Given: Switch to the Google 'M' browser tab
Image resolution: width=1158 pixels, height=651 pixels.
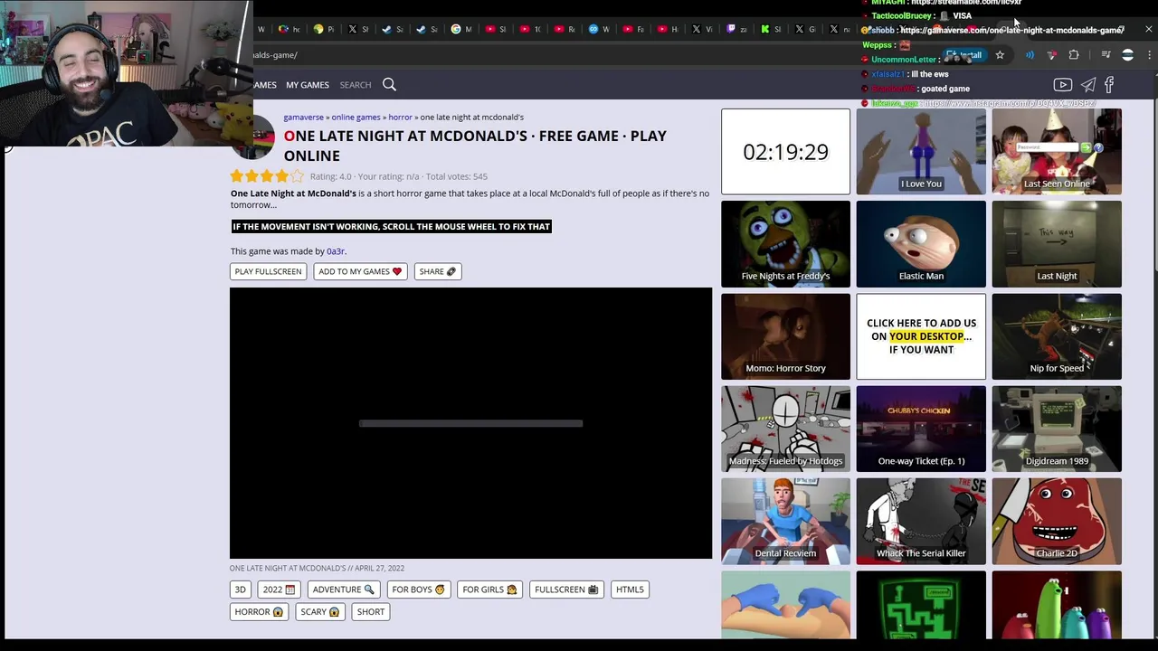Looking at the screenshot, I should pyautogui.click(x=461, y=29).
